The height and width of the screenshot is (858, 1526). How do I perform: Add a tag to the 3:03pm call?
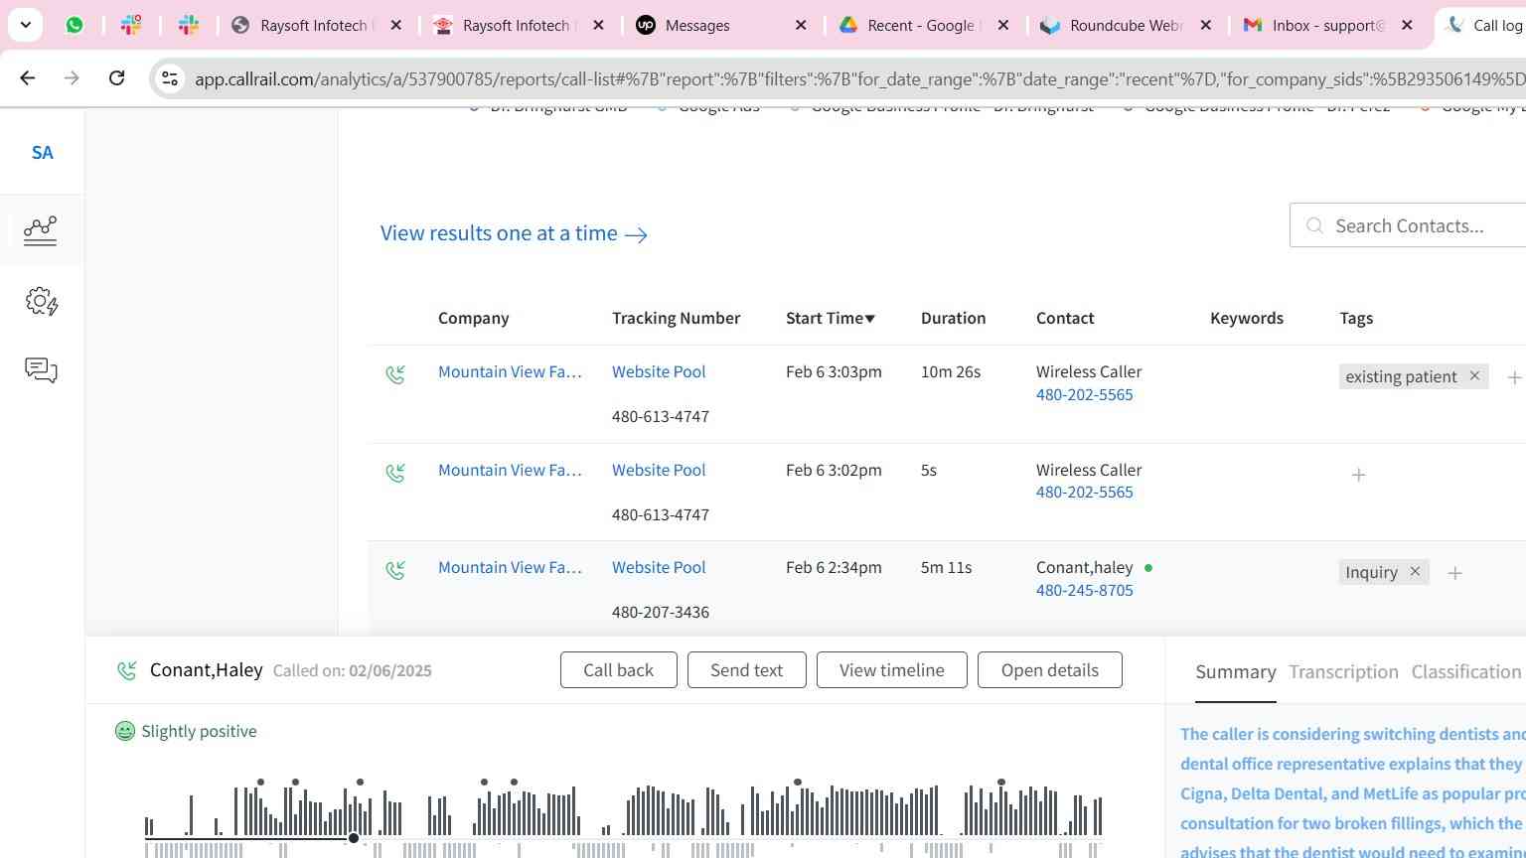point(1514,377)
